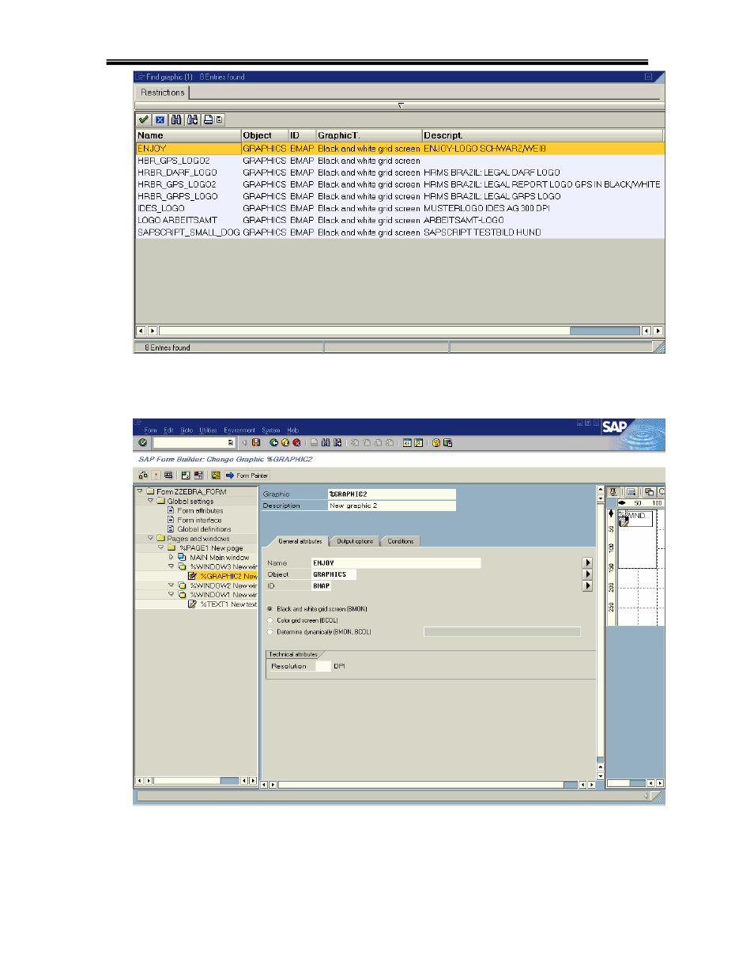Click the field list on/off icon

coord(198,475)
